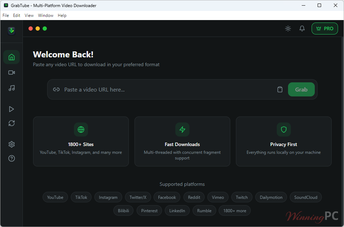The width and height of the screenshot is (344, 227).
Task: Maximize the GrabTube window
Action: pos(319,5)
